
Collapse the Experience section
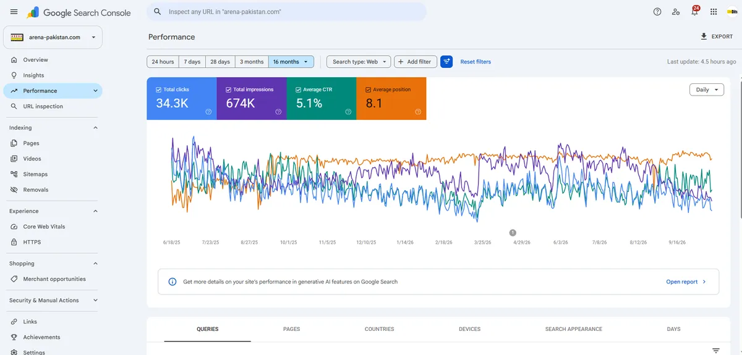[x=95, y=211]
